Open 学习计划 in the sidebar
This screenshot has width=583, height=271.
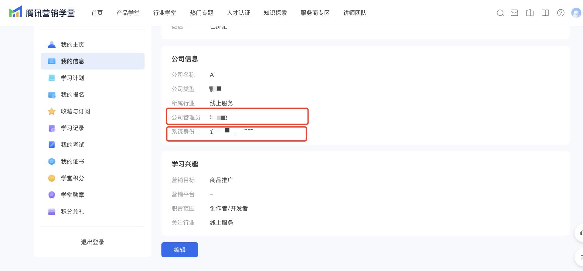point(73,78)
